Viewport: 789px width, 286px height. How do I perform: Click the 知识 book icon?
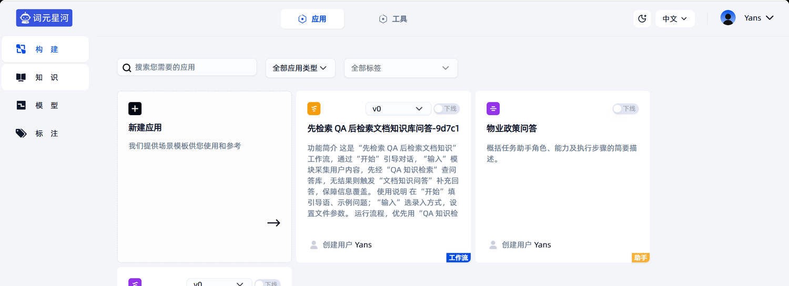tap(21, 77)
